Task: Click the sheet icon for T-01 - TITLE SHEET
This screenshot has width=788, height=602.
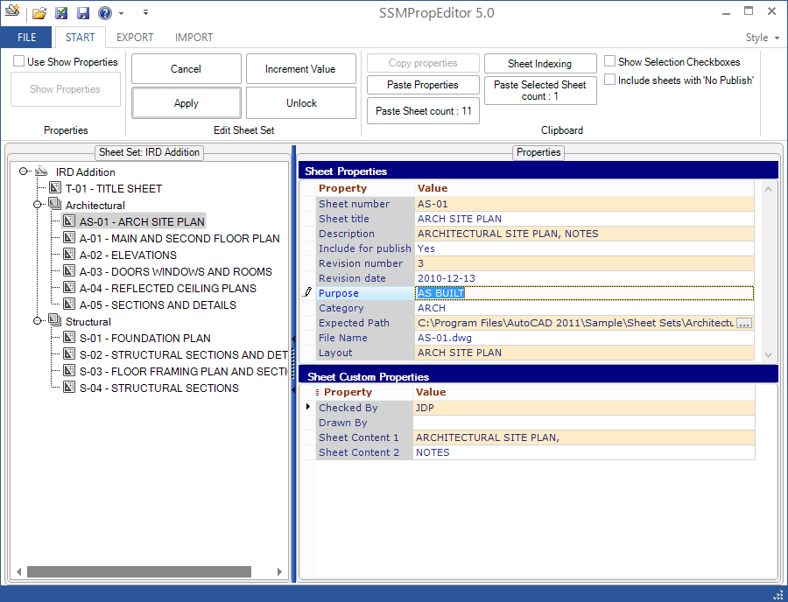Action: (x=55, y=188)
